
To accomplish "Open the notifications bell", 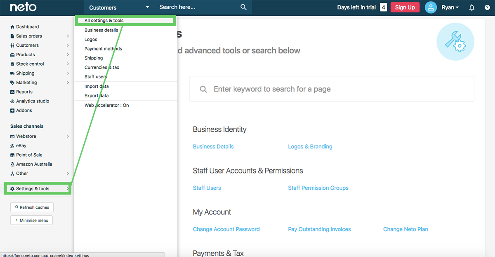I will (x=472, y=7).
